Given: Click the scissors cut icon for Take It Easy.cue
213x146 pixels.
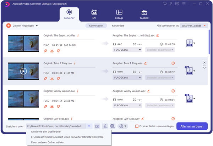Looking at the screenshot, I should click(x=52, y=78).
